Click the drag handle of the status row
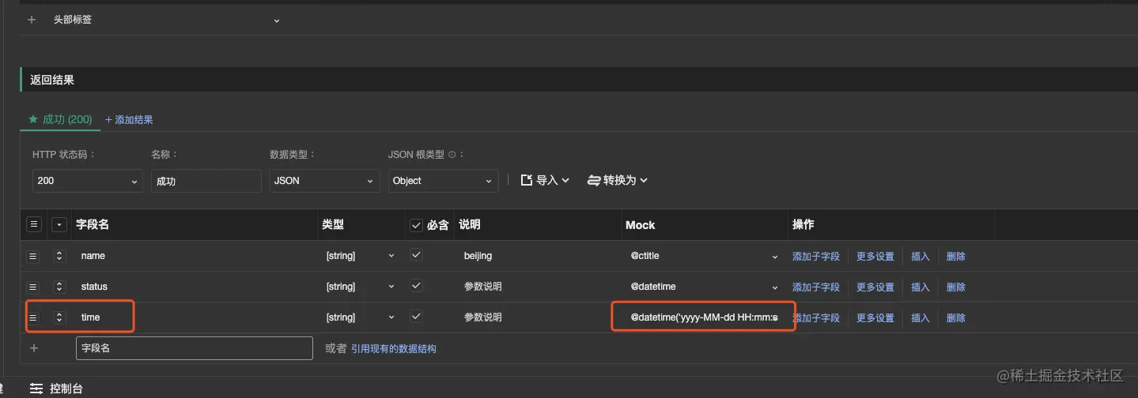 [x=33, y=287]
